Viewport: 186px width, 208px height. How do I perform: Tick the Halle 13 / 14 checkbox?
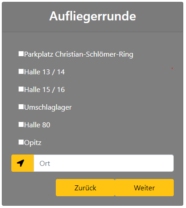pyautogui.click(x=21, y=71)
